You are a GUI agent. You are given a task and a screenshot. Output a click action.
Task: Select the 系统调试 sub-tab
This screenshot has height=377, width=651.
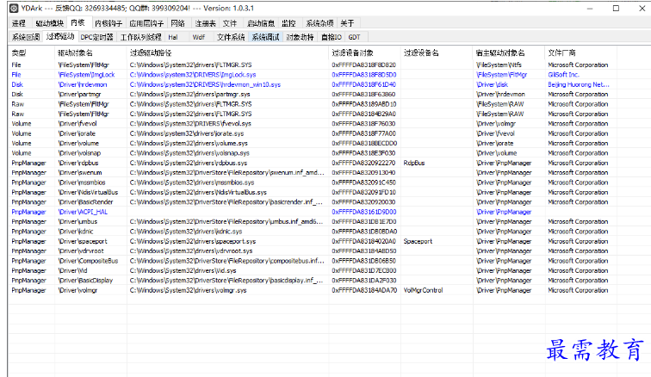266,37
